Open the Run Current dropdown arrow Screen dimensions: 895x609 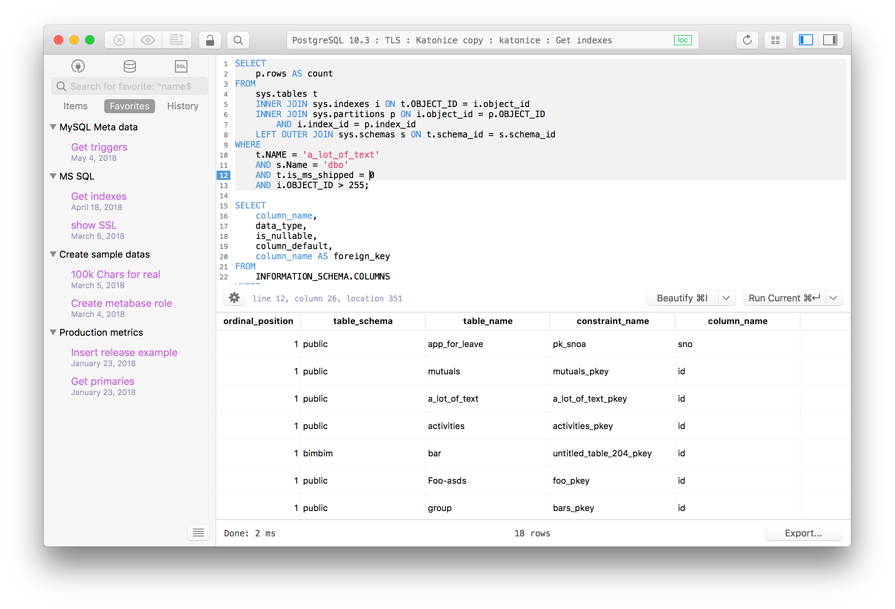click(x=833, y=298)
